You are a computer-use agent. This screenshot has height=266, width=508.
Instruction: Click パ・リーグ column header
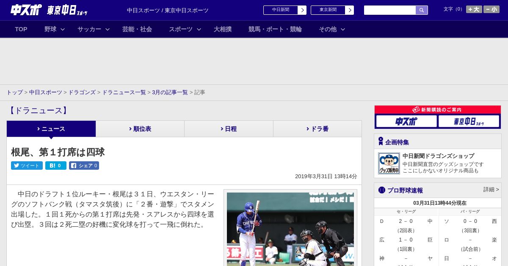point(470,212)
